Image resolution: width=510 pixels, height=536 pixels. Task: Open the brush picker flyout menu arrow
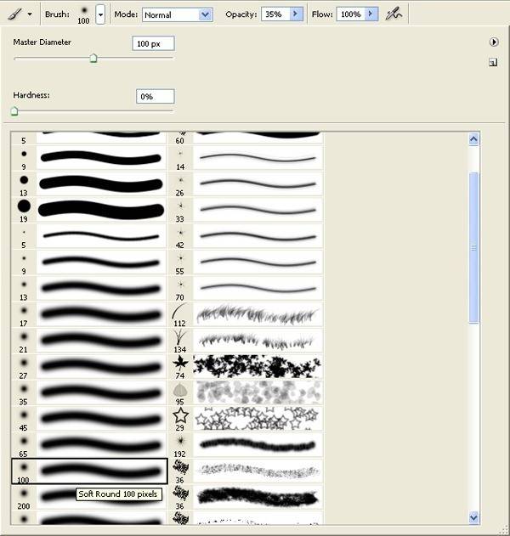click(x=493, y=42)
